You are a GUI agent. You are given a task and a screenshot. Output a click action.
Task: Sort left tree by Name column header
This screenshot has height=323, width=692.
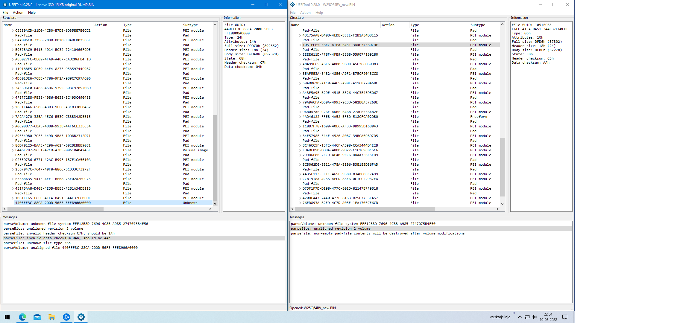pyautogui.click(x=48, y=25)
